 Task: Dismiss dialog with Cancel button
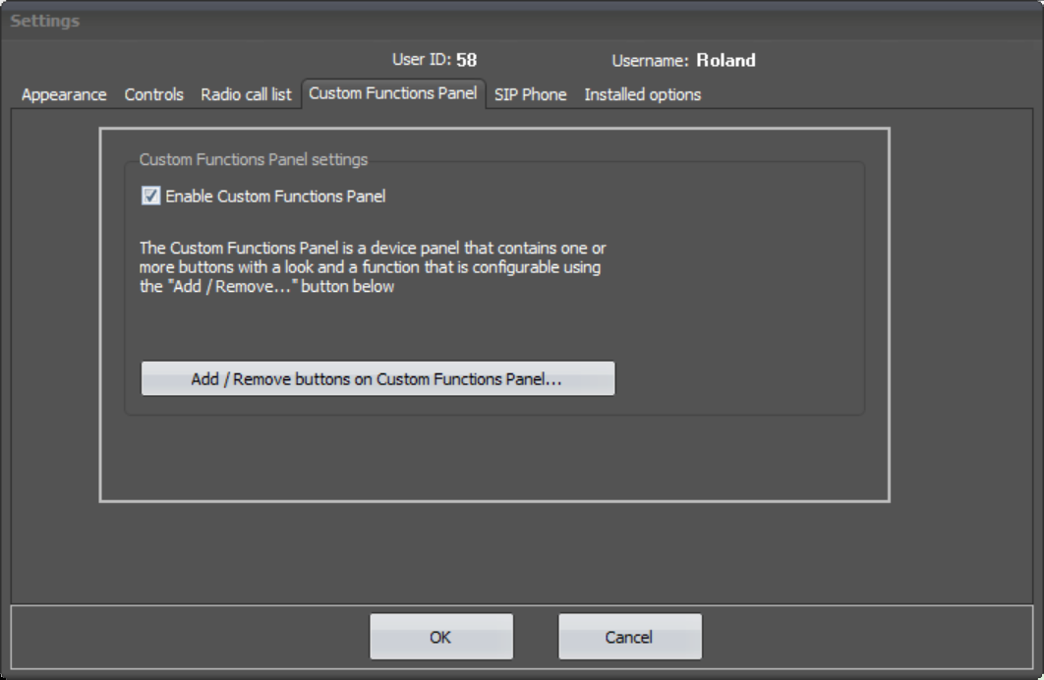tap(629, 637)
